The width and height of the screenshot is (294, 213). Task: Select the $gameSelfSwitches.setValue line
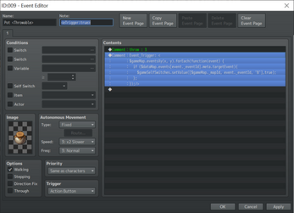(x=195, y=72)
